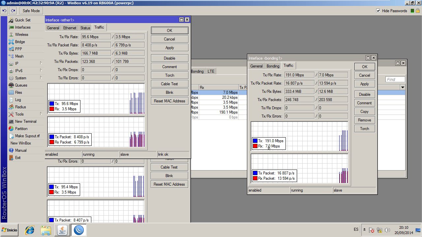
Task: Switch to Status tab in ether1 window
Action: point(85,28)
